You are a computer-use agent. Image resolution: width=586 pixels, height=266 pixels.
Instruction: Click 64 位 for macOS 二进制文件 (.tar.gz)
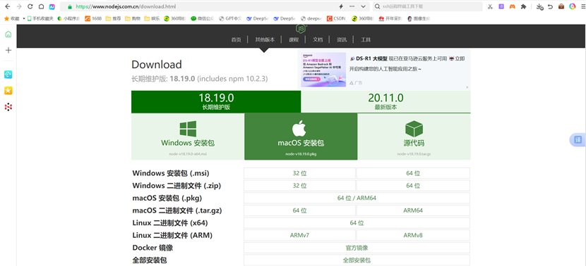click(x=300, y=210)
